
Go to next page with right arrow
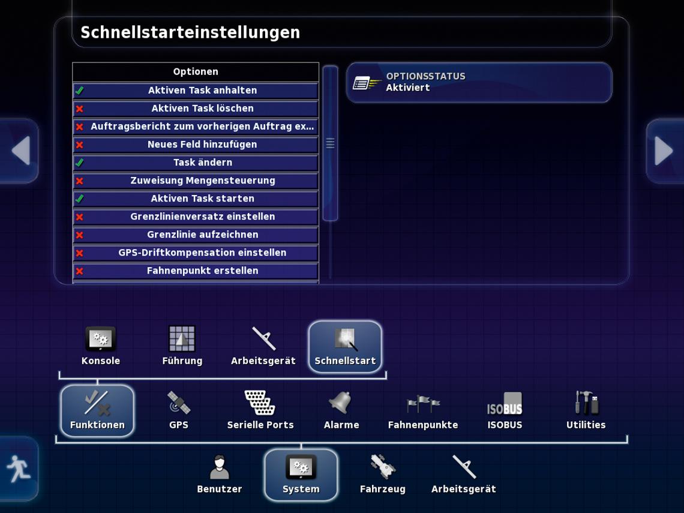pyautogui.click(x=664, y=151)
